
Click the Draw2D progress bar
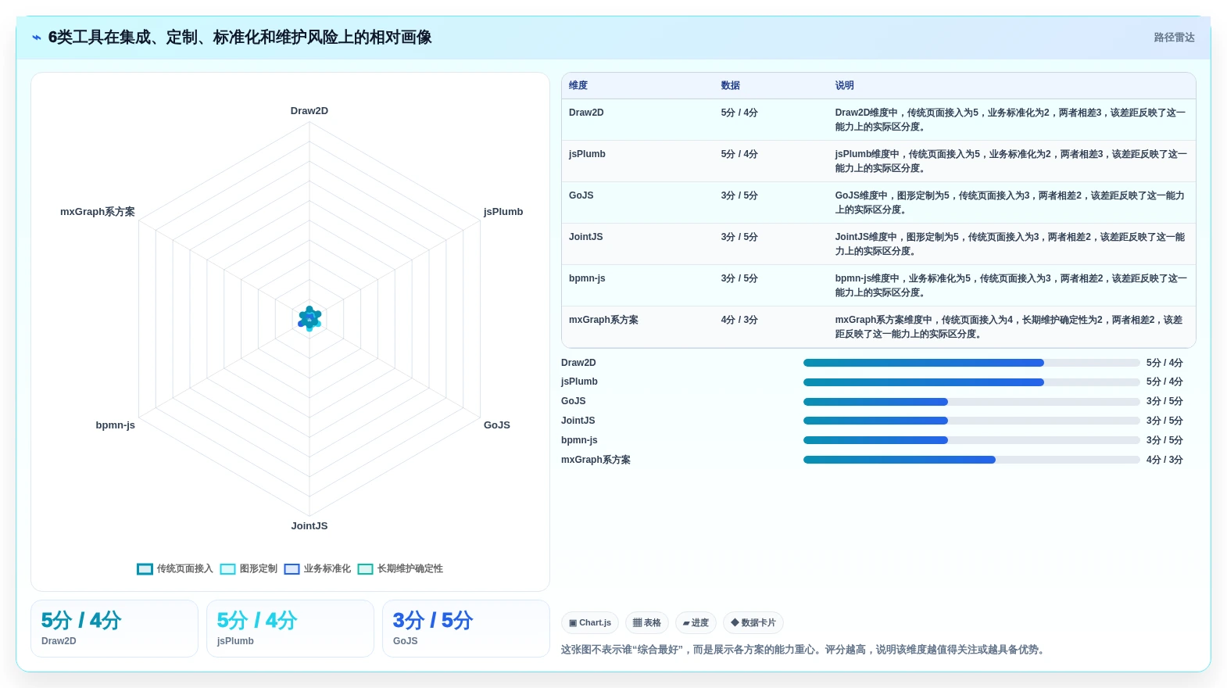[x=971, y=363]
